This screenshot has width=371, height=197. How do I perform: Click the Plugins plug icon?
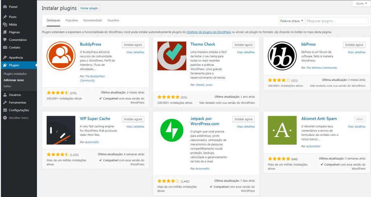point(5,65)
